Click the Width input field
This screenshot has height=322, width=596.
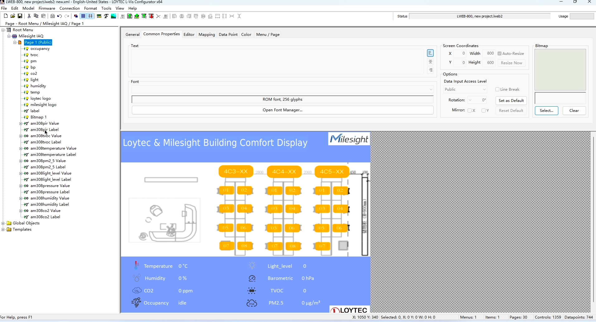(x=489, y=54)
